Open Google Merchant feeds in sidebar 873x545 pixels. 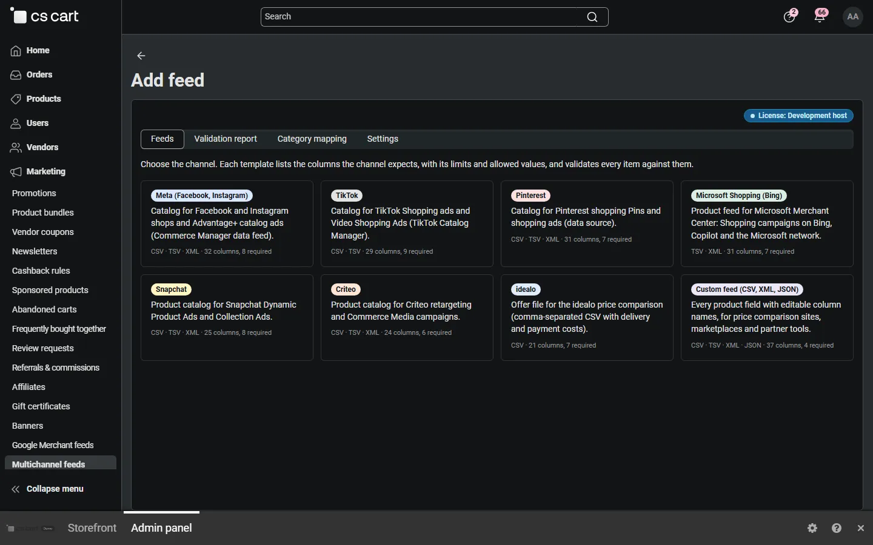point(53,446)
